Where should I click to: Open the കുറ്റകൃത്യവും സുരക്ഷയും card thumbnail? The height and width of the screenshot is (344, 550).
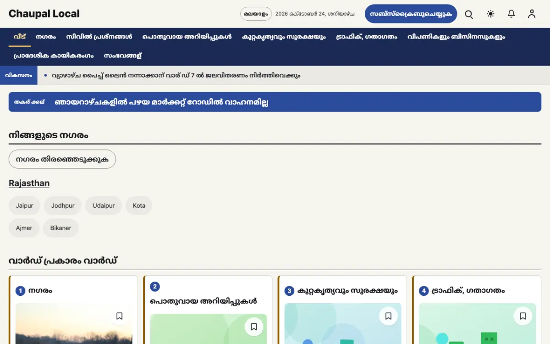[343, 323]
